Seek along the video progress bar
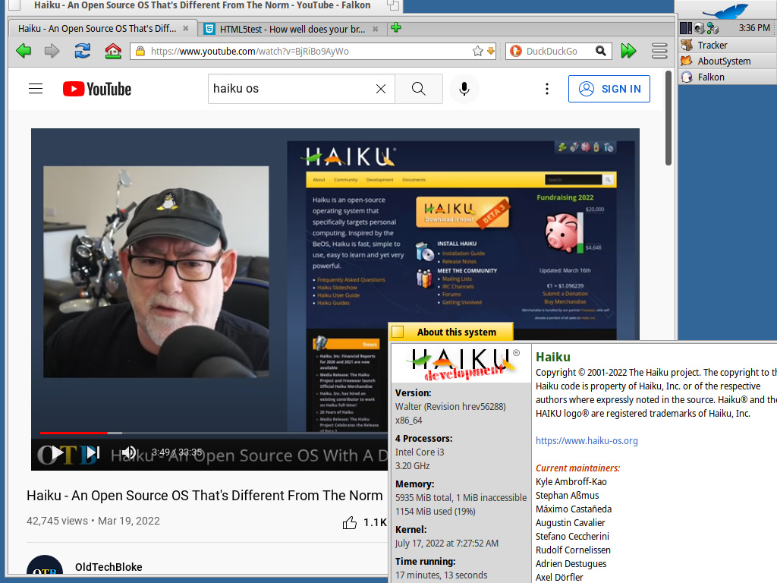 (x=214, y=433)
